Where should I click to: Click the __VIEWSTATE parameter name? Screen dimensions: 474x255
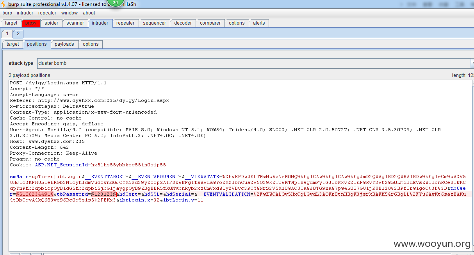pos(202,177)
